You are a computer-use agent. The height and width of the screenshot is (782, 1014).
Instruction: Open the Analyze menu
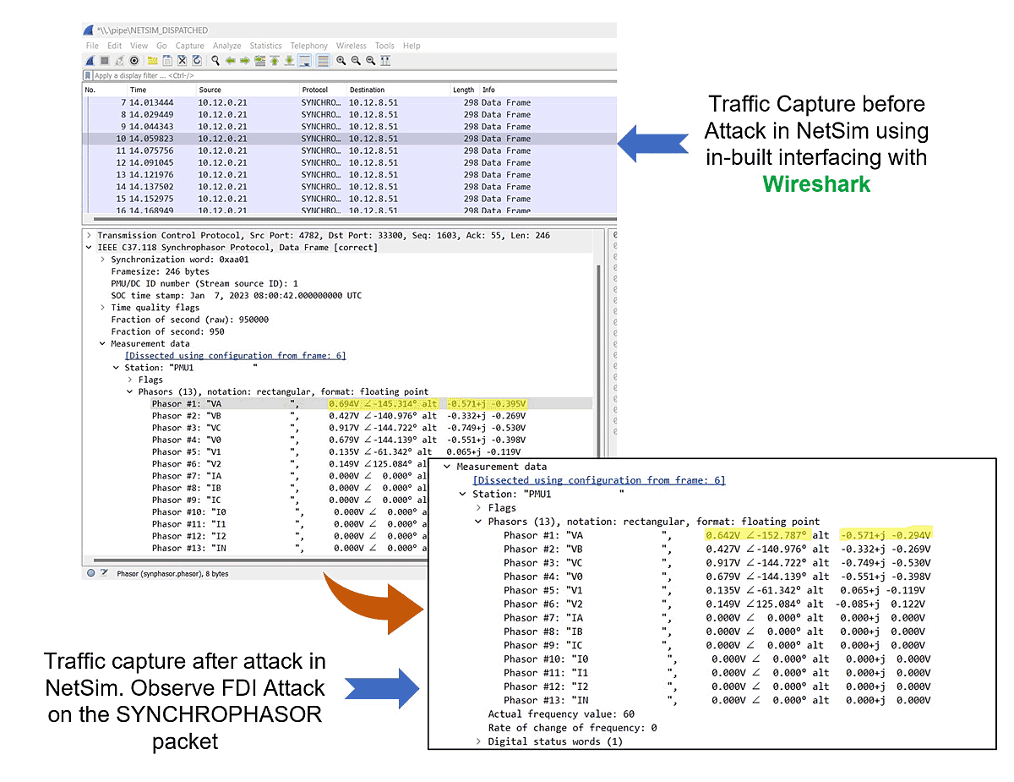click(x=226, y=46)
